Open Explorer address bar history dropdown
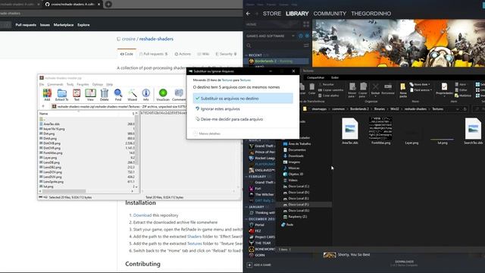The width and height of the screenshot is (485, 273). pyautogui.click(x=458, y=109)
